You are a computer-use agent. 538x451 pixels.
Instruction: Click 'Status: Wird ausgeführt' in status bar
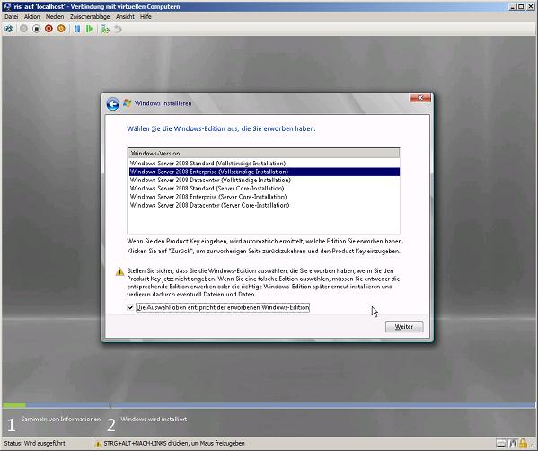coord(35,444)
